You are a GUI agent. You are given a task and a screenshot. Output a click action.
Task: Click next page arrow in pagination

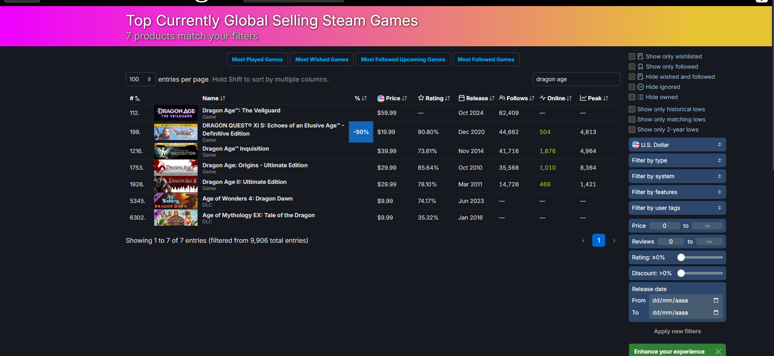(x=614, y=241)
